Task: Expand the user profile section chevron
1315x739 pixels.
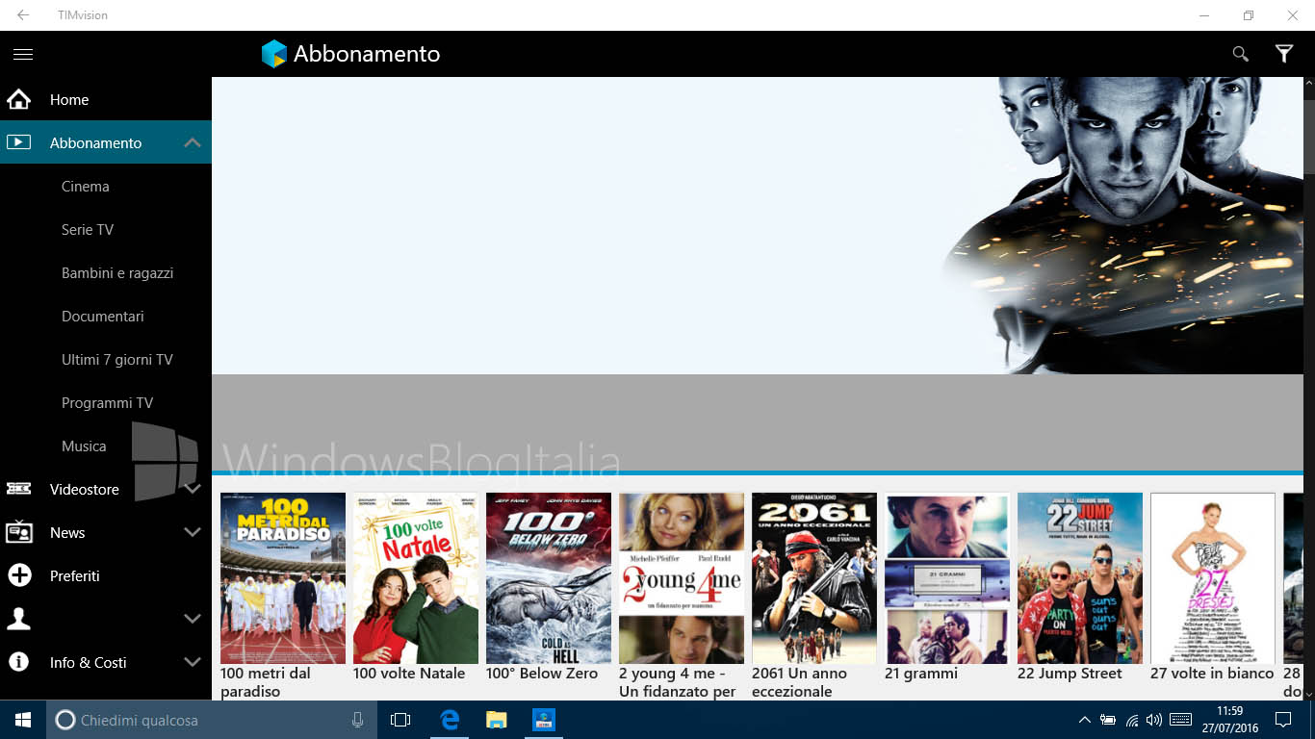Action: click(x=193, y=619)
